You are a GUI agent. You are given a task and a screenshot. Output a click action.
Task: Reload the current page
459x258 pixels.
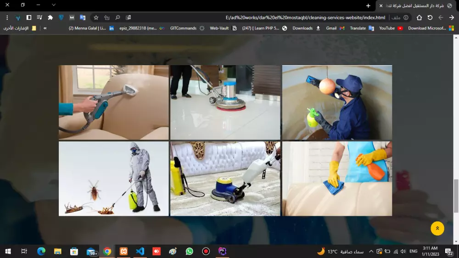click(x=430, y=17)
